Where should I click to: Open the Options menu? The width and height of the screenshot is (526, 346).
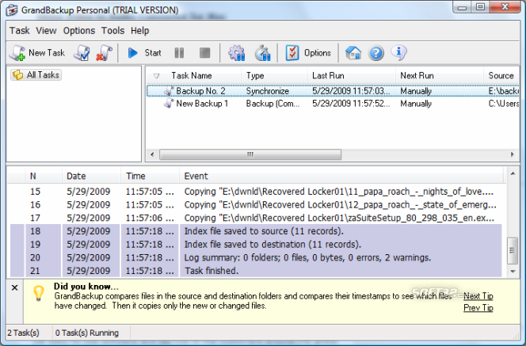click(x=79, y=31)
